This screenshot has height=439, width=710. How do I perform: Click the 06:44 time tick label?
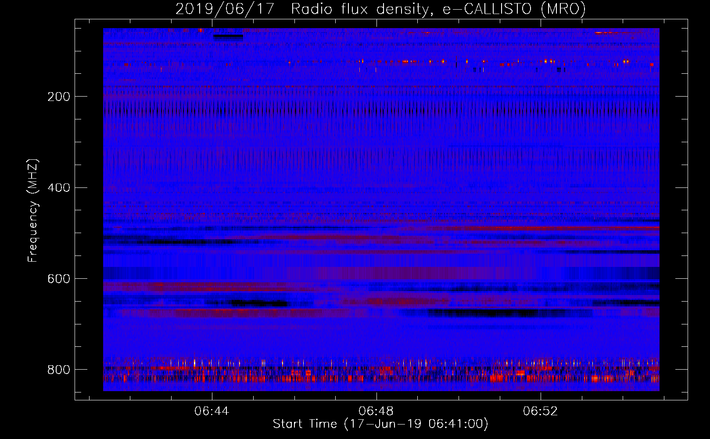212,411
